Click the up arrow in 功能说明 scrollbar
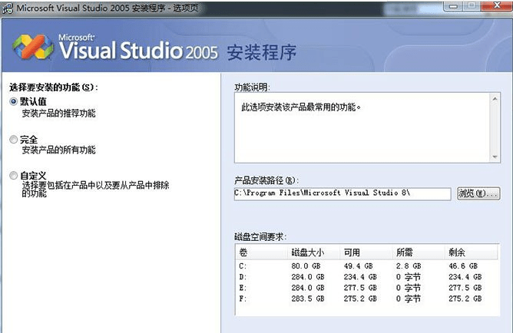The image size is (513, 333). (495, 98)
